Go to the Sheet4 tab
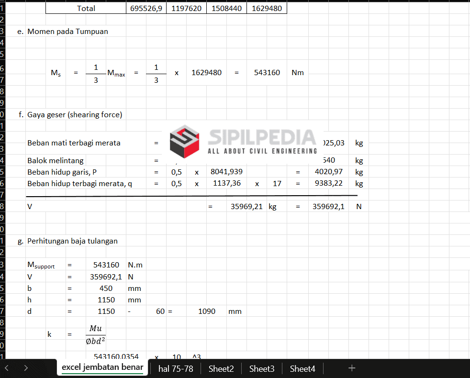Screen dimensions: 470x378 tap(302, 368)
